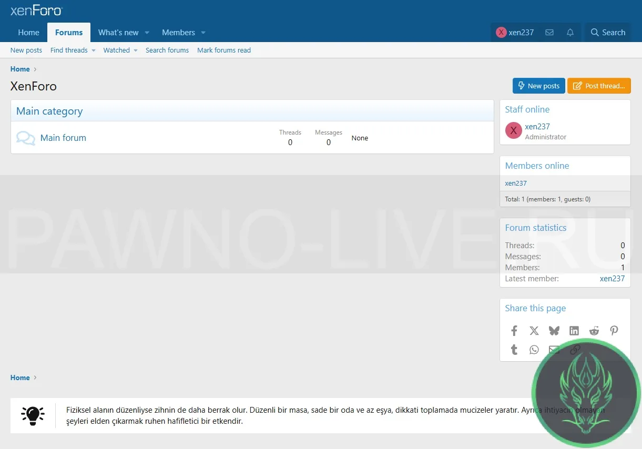Select the Forums tab
The height and width of the screenshot is (449, 642).
[x=69, y=33]
